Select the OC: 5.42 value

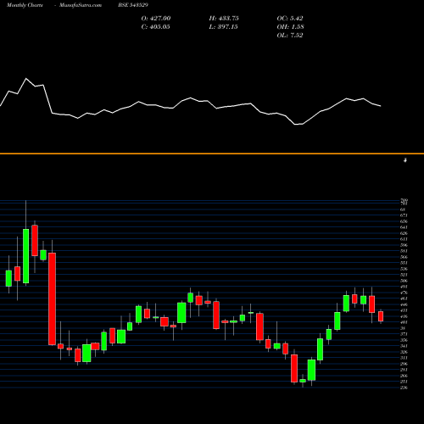click(290, 19)
